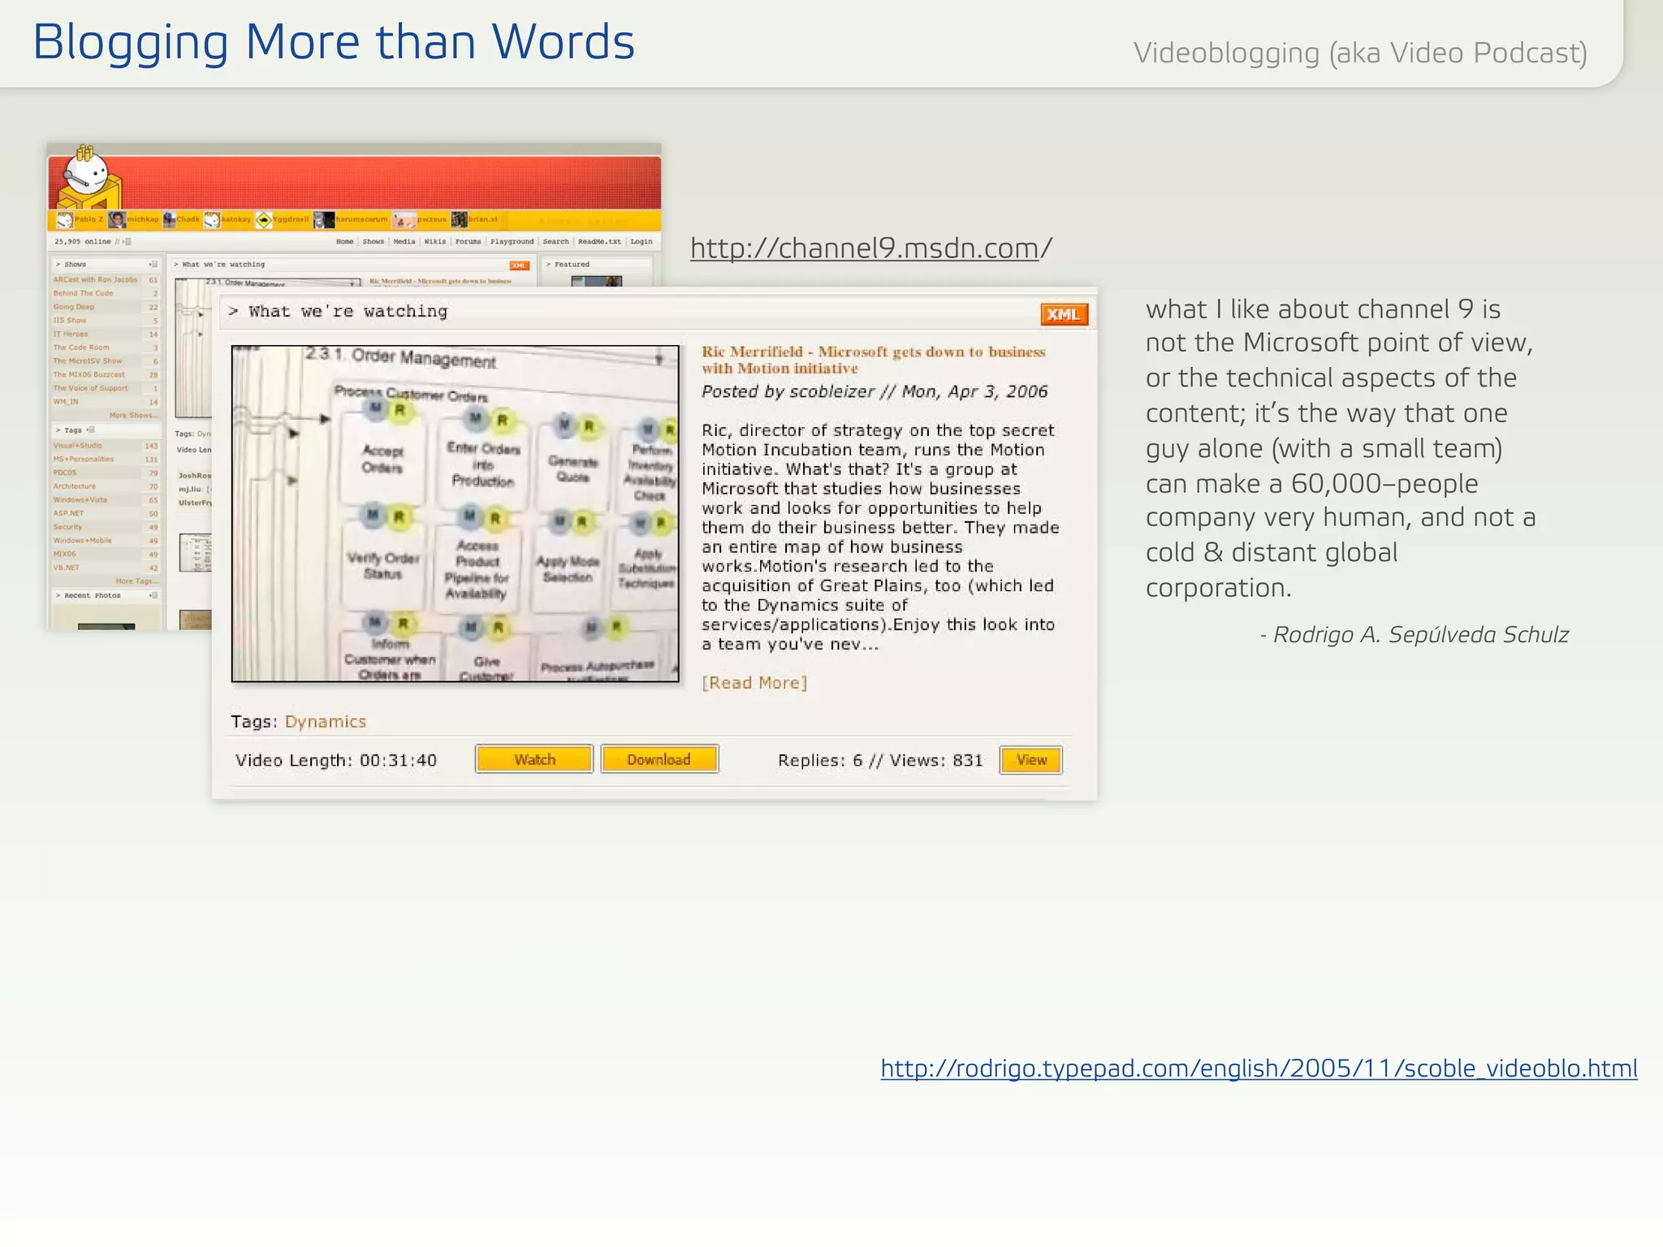This screenshot has height=1247, width=1663.
Task: Open the 'PDC05' tag
Action: tap(65, 472)
